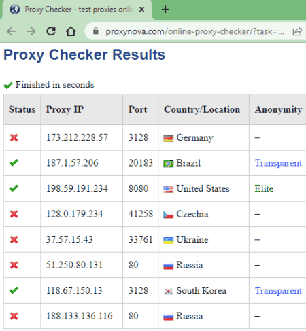Open a new tab with plus icon

165,10
